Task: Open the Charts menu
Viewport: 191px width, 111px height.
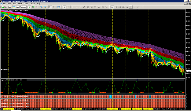Action: pos(20,4)
